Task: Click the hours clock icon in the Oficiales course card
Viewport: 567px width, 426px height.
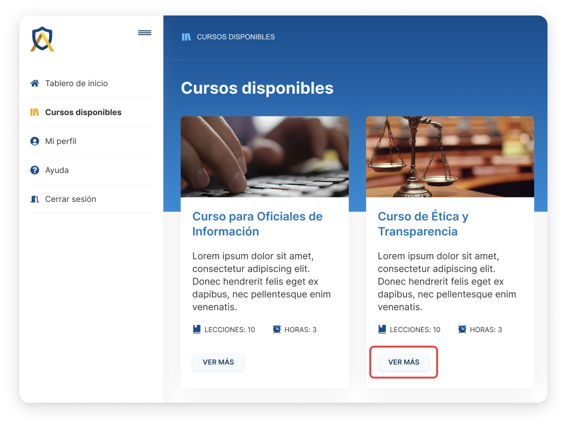Action: click(x=277, y=329)
